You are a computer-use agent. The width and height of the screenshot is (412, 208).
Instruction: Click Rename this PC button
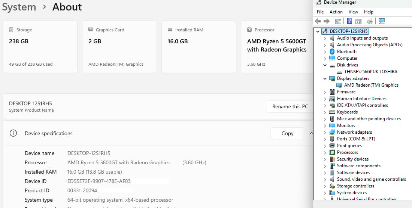click(x=290, y=107)
